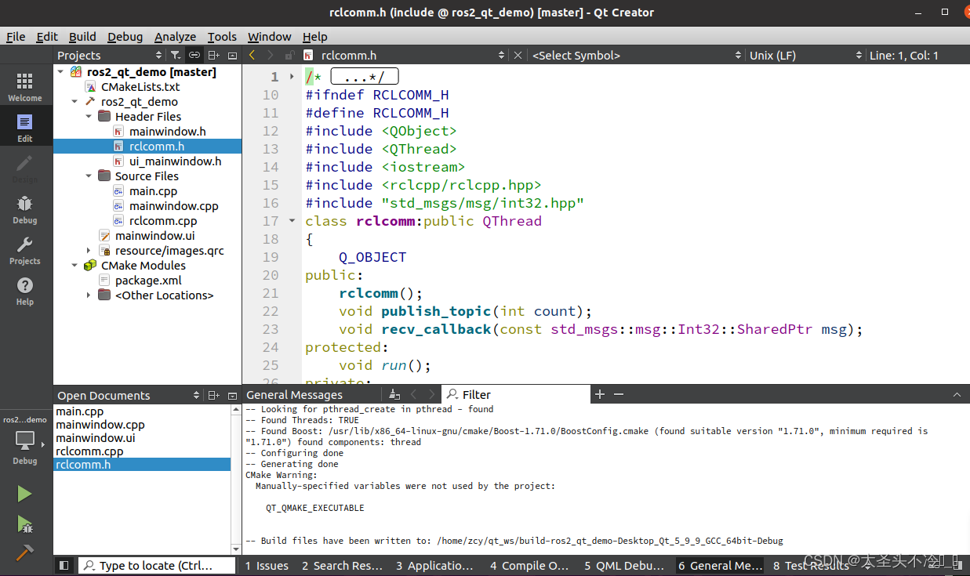Switch to Edit mode
The image size is (970, 576).
tap(25, 129)
